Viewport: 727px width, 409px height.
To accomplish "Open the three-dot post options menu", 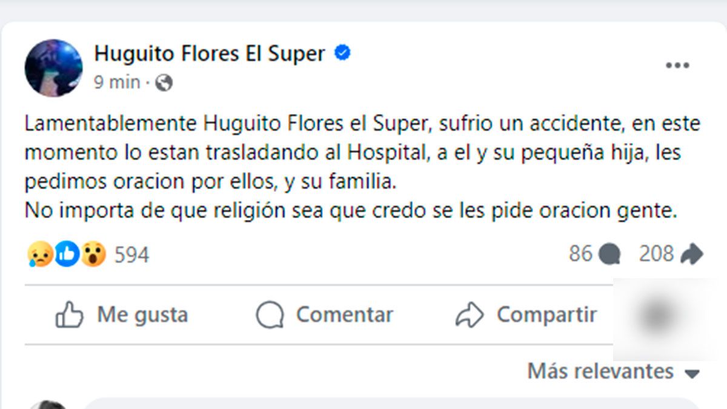I will 677,65.
